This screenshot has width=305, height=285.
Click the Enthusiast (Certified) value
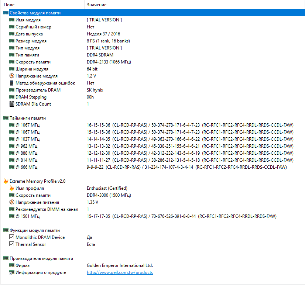[x=107, y=188]
